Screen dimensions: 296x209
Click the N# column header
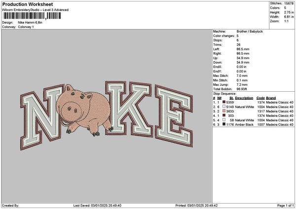[220, 98]
